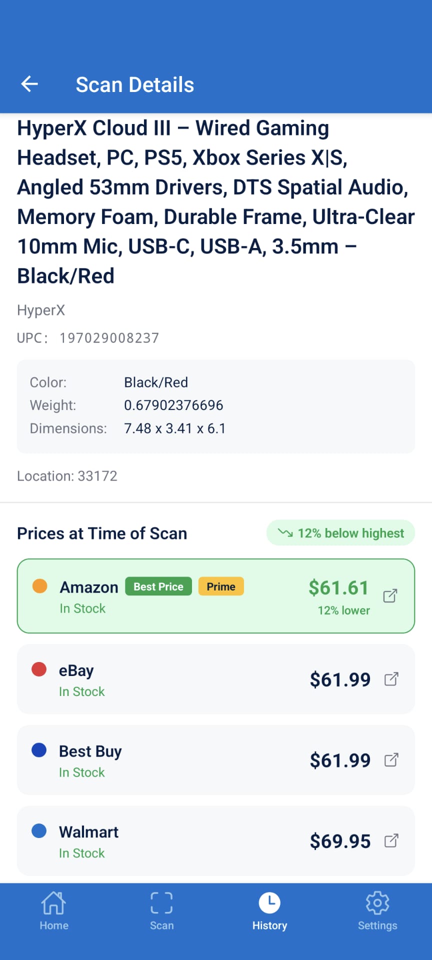Tap the Best Buy store name
Image resolution: width=432 pixels, height=960 pixels.
(90, 751)
